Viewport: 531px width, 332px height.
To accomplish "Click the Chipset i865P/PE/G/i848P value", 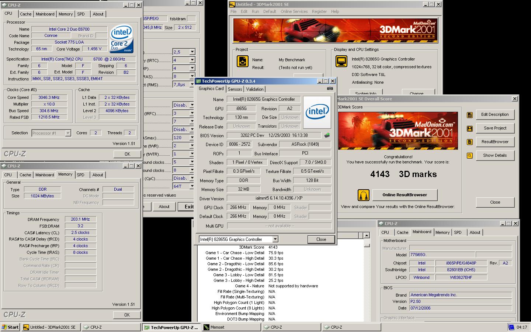I will point(461,263).
